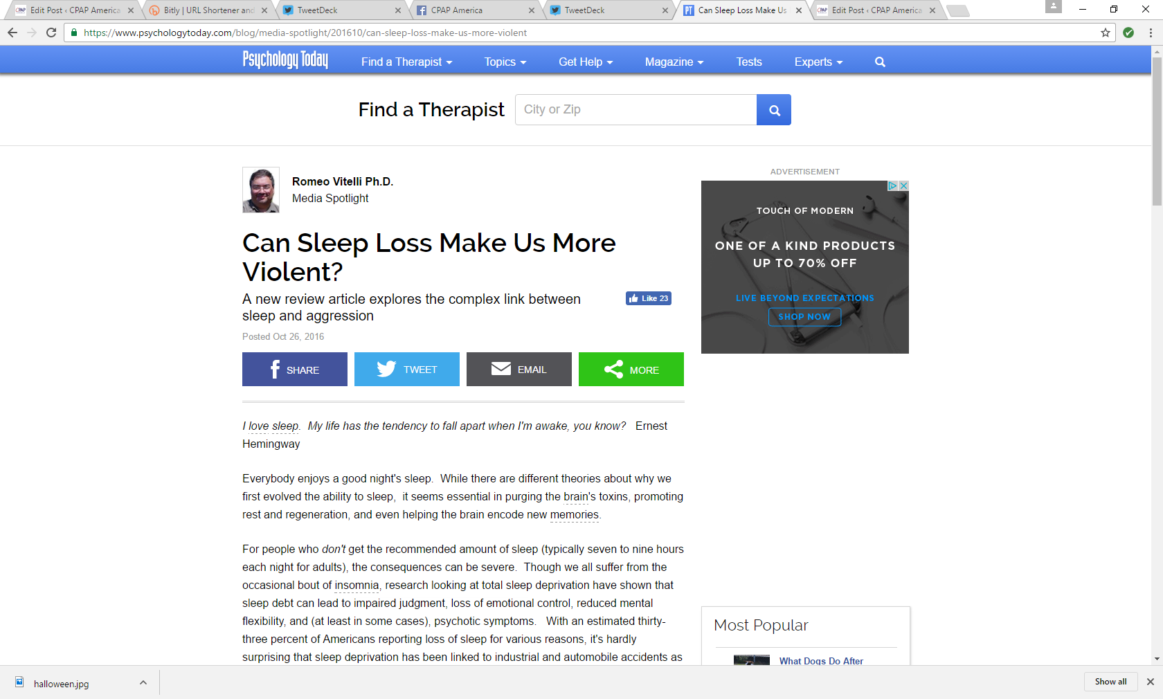The height and width of the screenshot is (699, 1163).
Task: Open the green checkmark extension icon
Action: point(1128,33)
